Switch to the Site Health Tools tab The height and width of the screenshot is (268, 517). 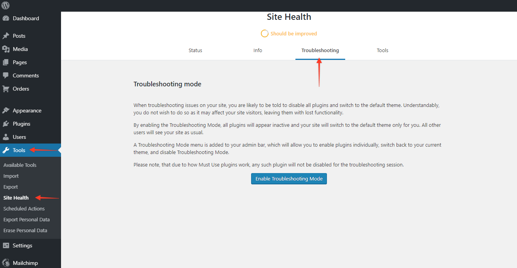pos(383,51)
